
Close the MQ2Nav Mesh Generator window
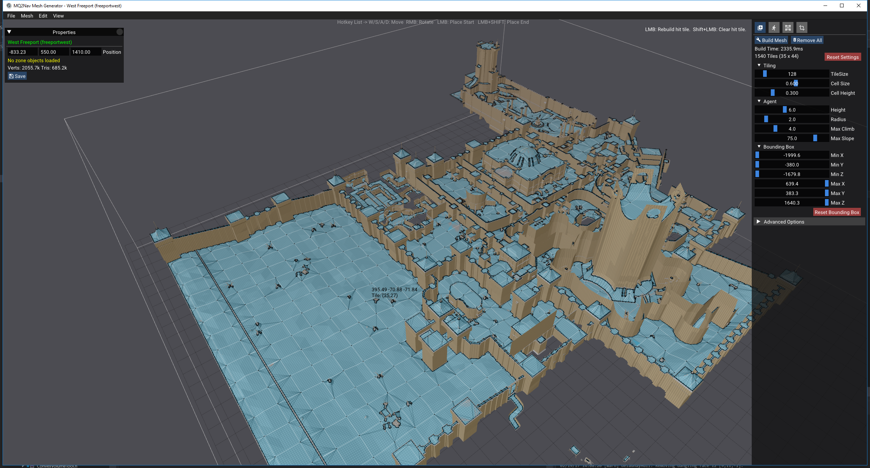point(859,5)
